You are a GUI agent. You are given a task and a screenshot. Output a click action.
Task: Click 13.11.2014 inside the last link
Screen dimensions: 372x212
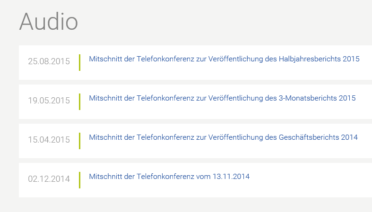231,177
